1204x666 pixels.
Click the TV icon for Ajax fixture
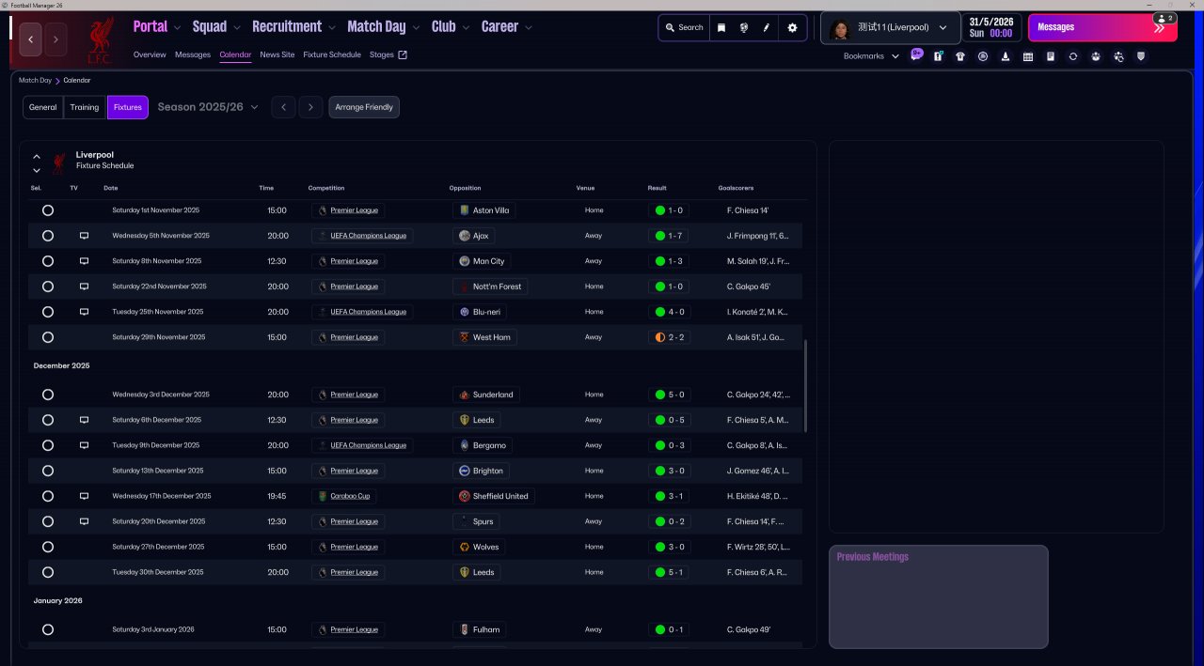pyautogui.click(x=84, y=236)
